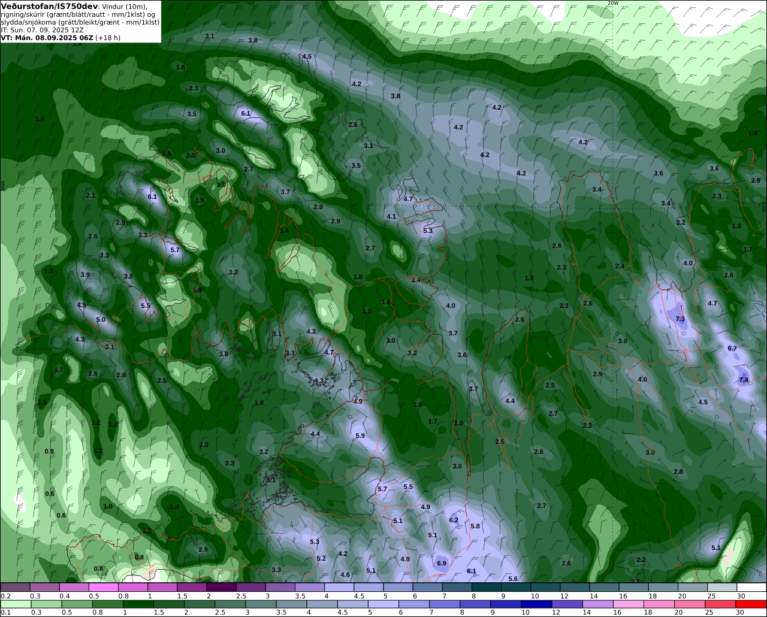
Task: Click the bright pink 0.5–0.8 swatch, top legend row
Action: click(x=104, y=587)
